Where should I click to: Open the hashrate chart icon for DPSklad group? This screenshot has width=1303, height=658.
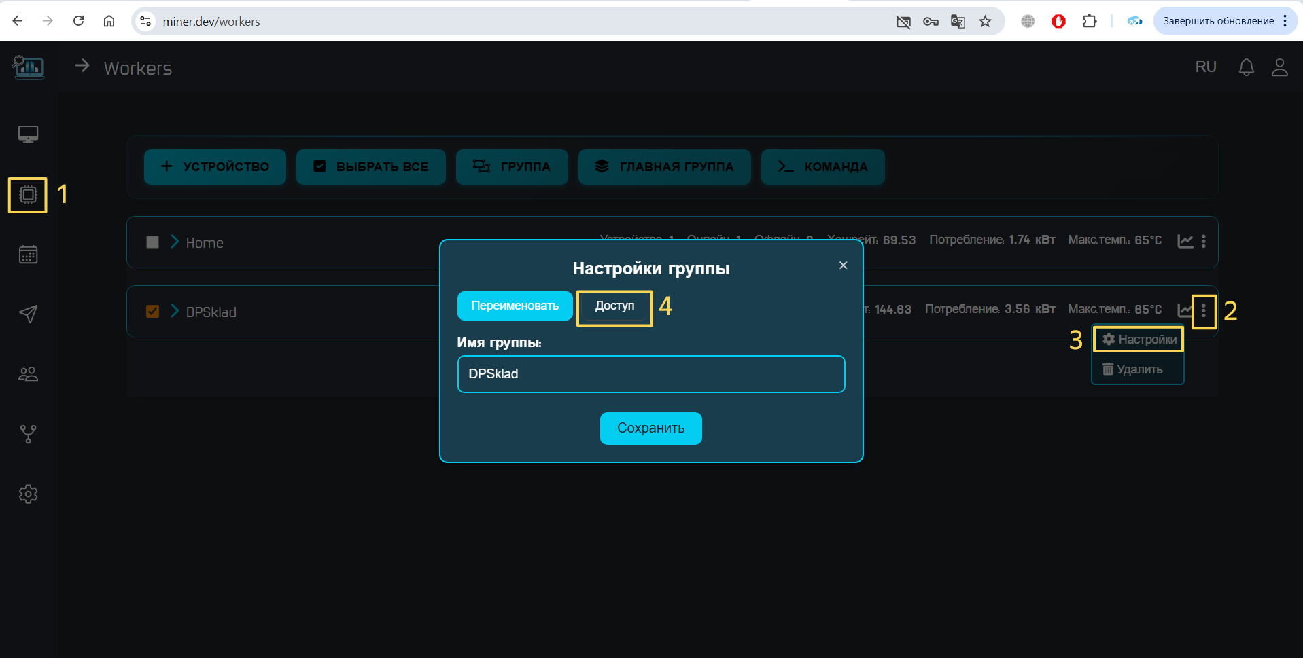[x=1183, y=310]
